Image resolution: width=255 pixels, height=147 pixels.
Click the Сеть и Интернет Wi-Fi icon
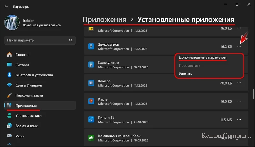(10, 85)
